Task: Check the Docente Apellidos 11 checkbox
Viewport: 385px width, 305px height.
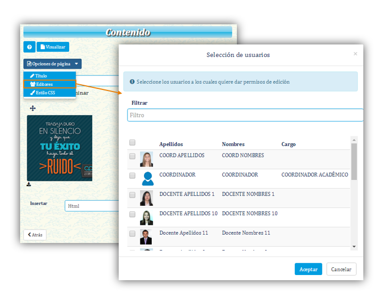Action: pyautogui.click(x=132, y=234)
